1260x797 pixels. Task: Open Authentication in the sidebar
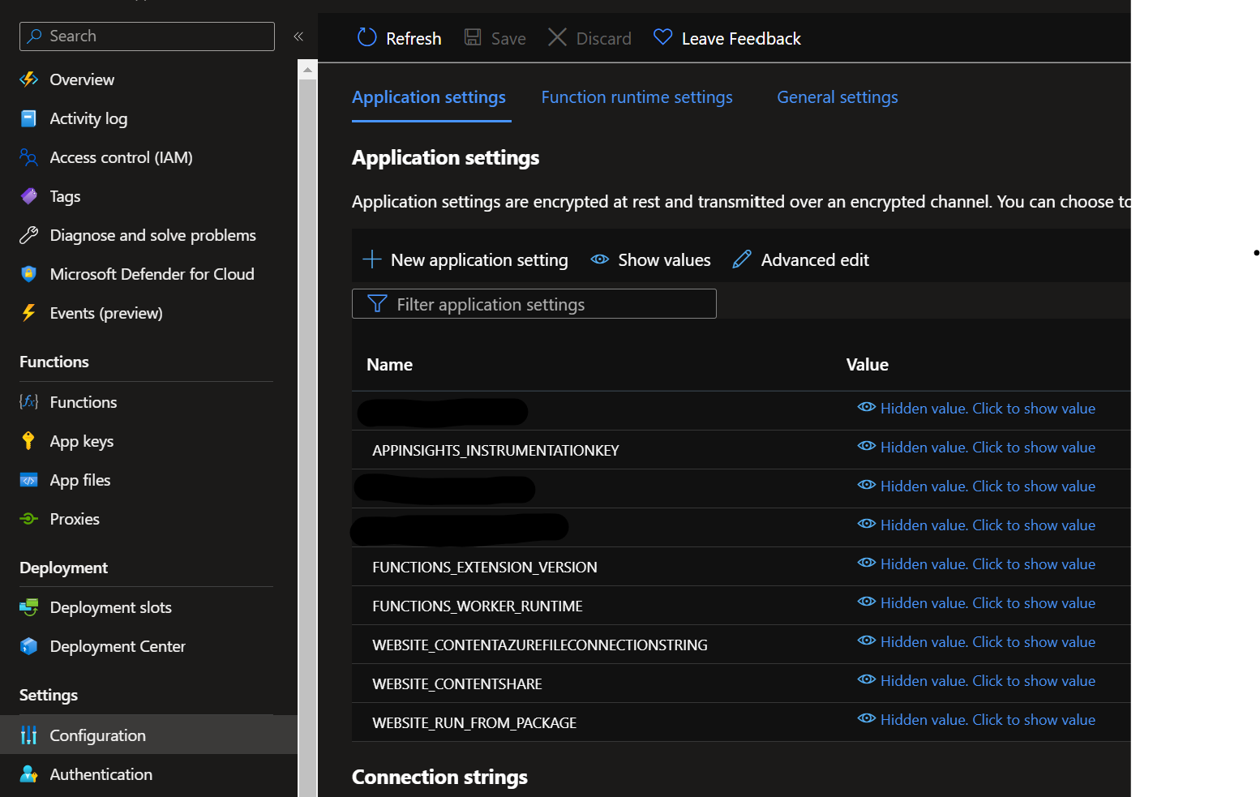(x=101, y=774)
